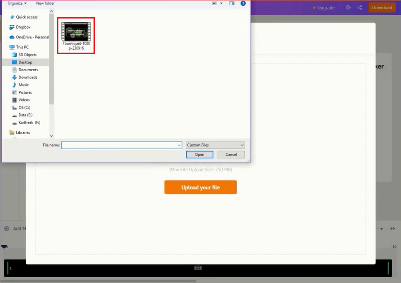Click the Add plus icon above timeline

tap(7, 229)
